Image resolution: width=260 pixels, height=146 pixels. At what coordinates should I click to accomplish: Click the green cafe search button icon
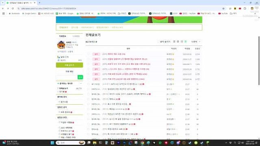click(80, 77)
